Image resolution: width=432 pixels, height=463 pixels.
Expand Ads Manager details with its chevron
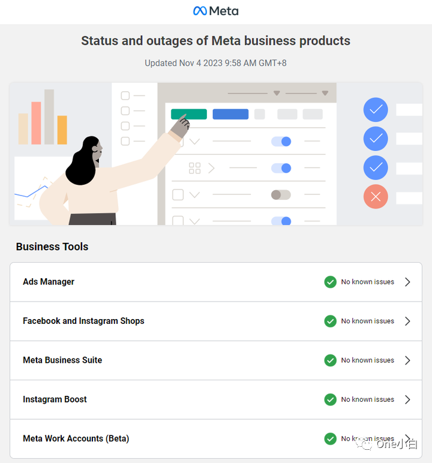pos(407,282)
